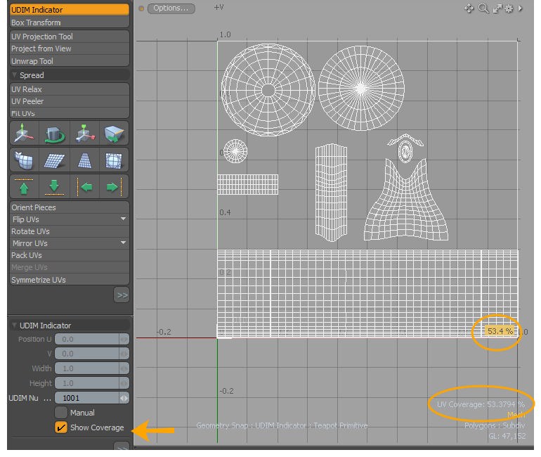The width and height of the screenshot is (541, 457).
Task: Click the Options button
Action: [x=170, y=8]
